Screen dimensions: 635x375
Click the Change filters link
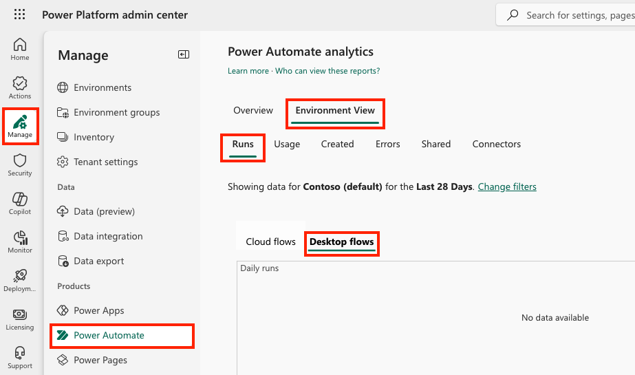click(507, 186)
